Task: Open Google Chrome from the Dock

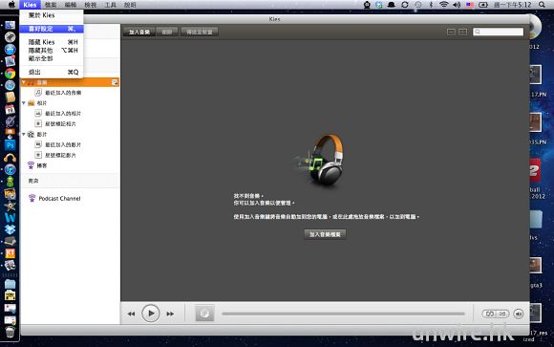Action: pos(10,74)
